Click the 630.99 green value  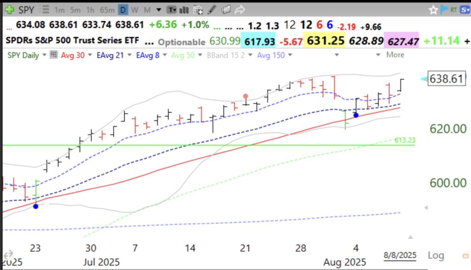point(224,41)
